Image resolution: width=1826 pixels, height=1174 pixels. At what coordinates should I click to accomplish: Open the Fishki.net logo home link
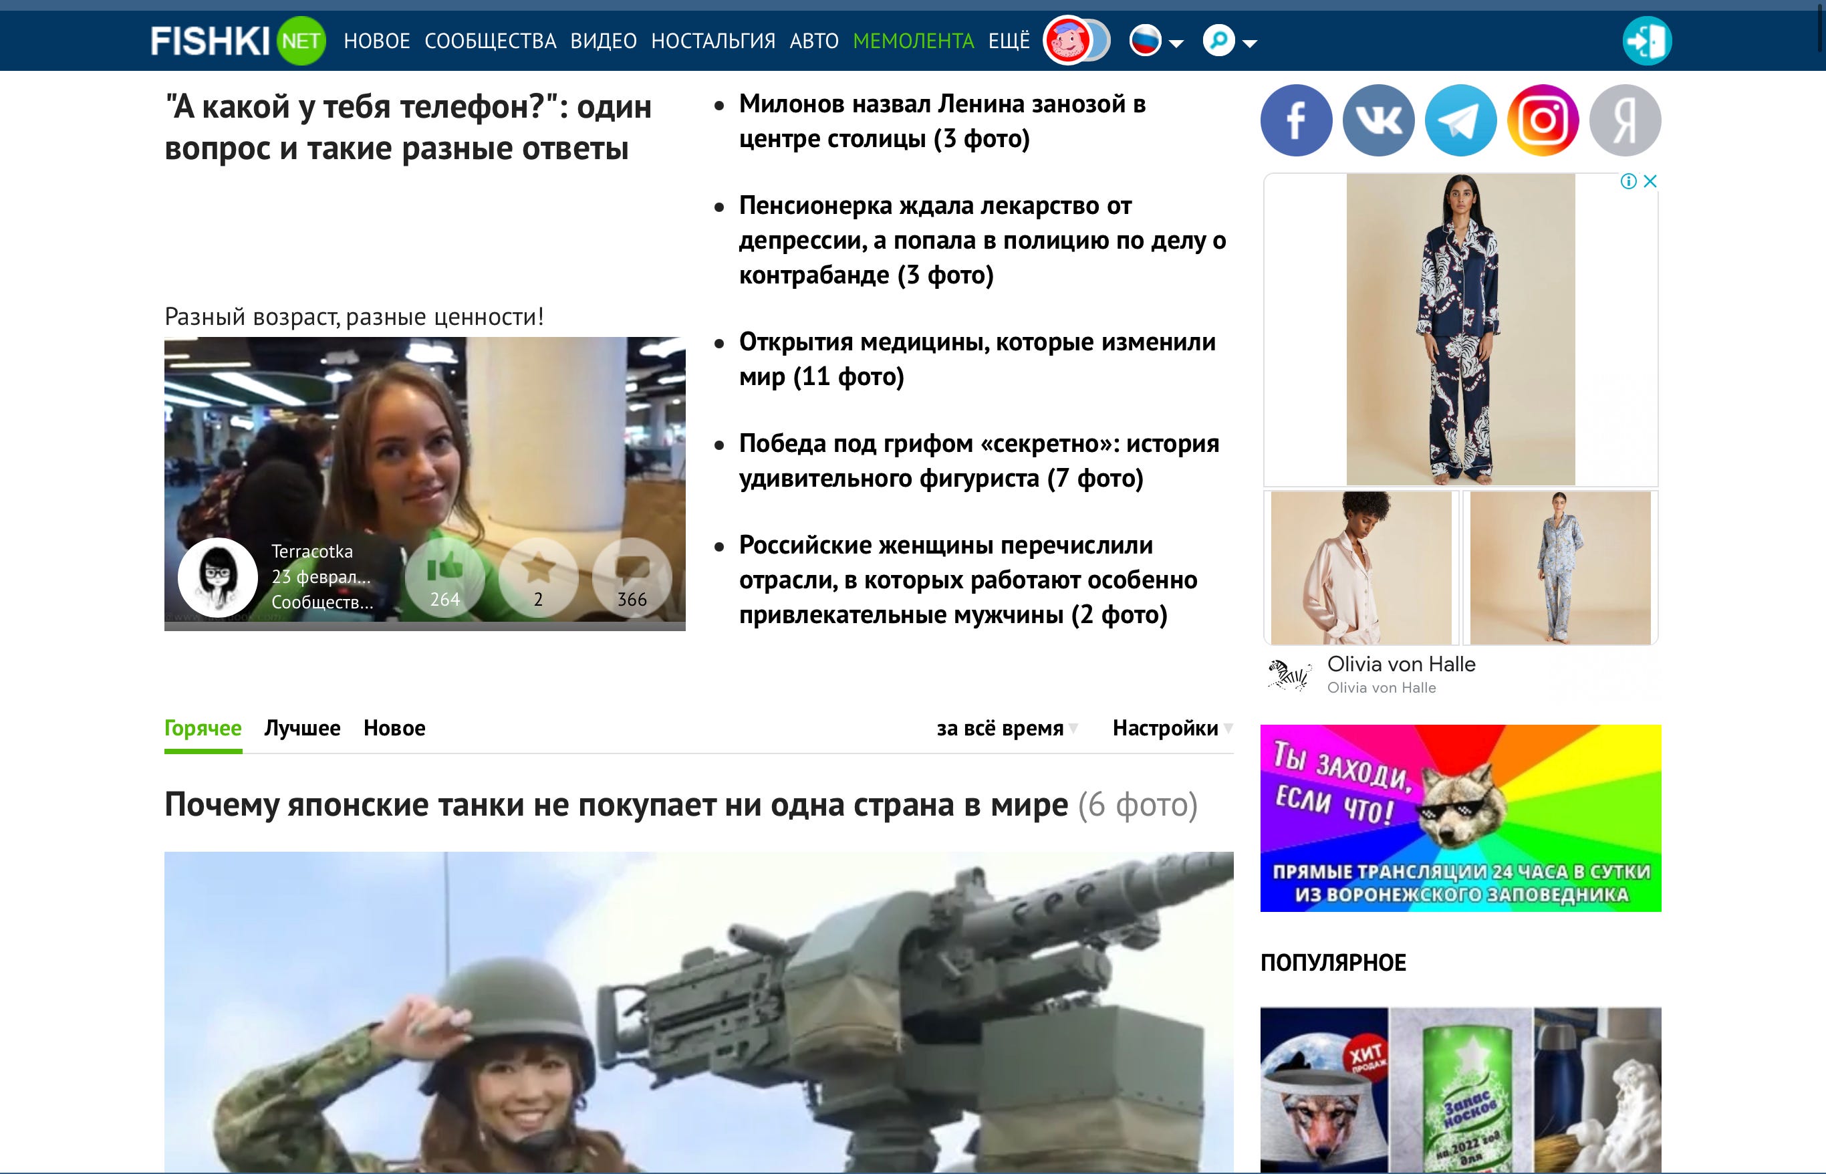[x=238, y=40]
